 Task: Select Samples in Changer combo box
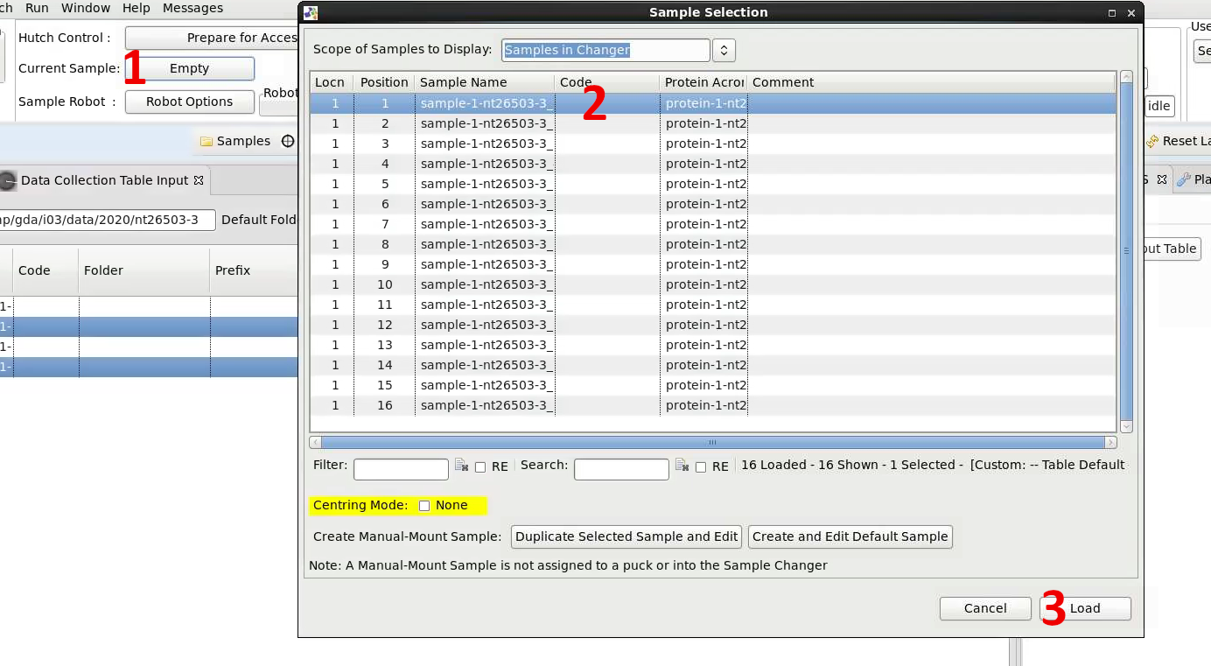click(x=604, y=50)
